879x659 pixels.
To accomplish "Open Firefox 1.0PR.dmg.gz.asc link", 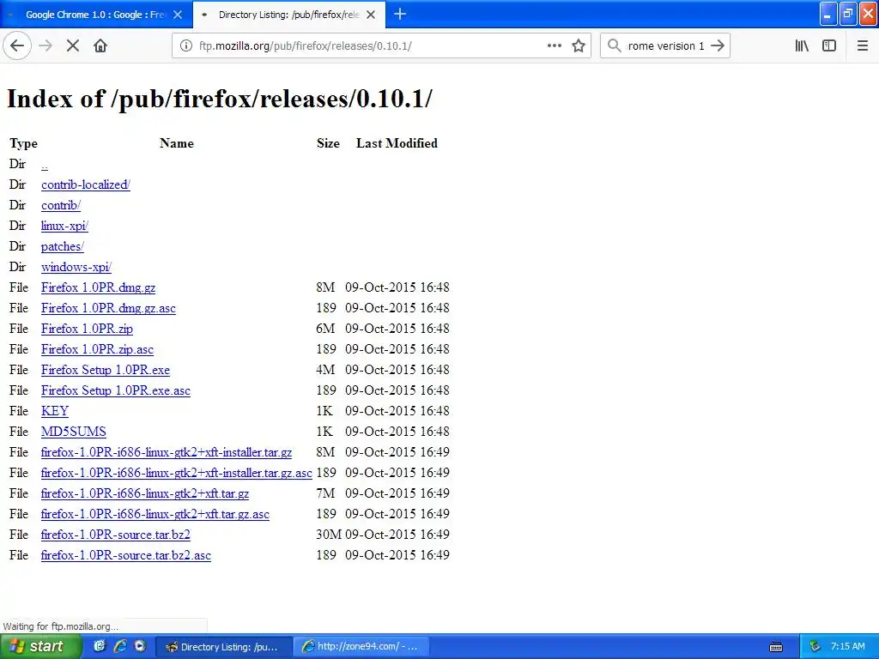I will point(108,308).
